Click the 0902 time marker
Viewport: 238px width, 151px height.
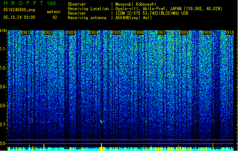point(48,32)
